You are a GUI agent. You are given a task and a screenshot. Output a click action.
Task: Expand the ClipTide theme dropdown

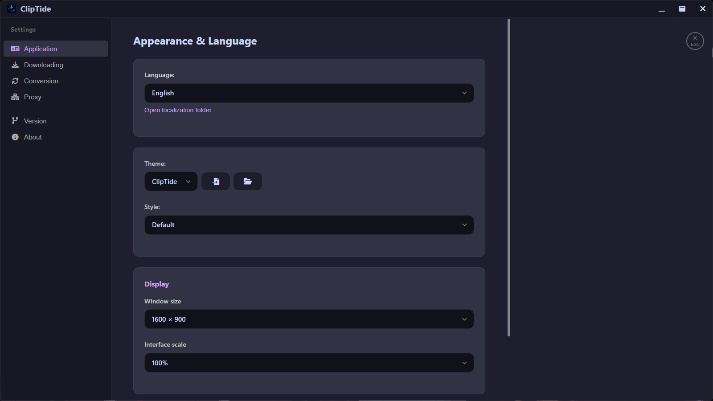(171, 181)
